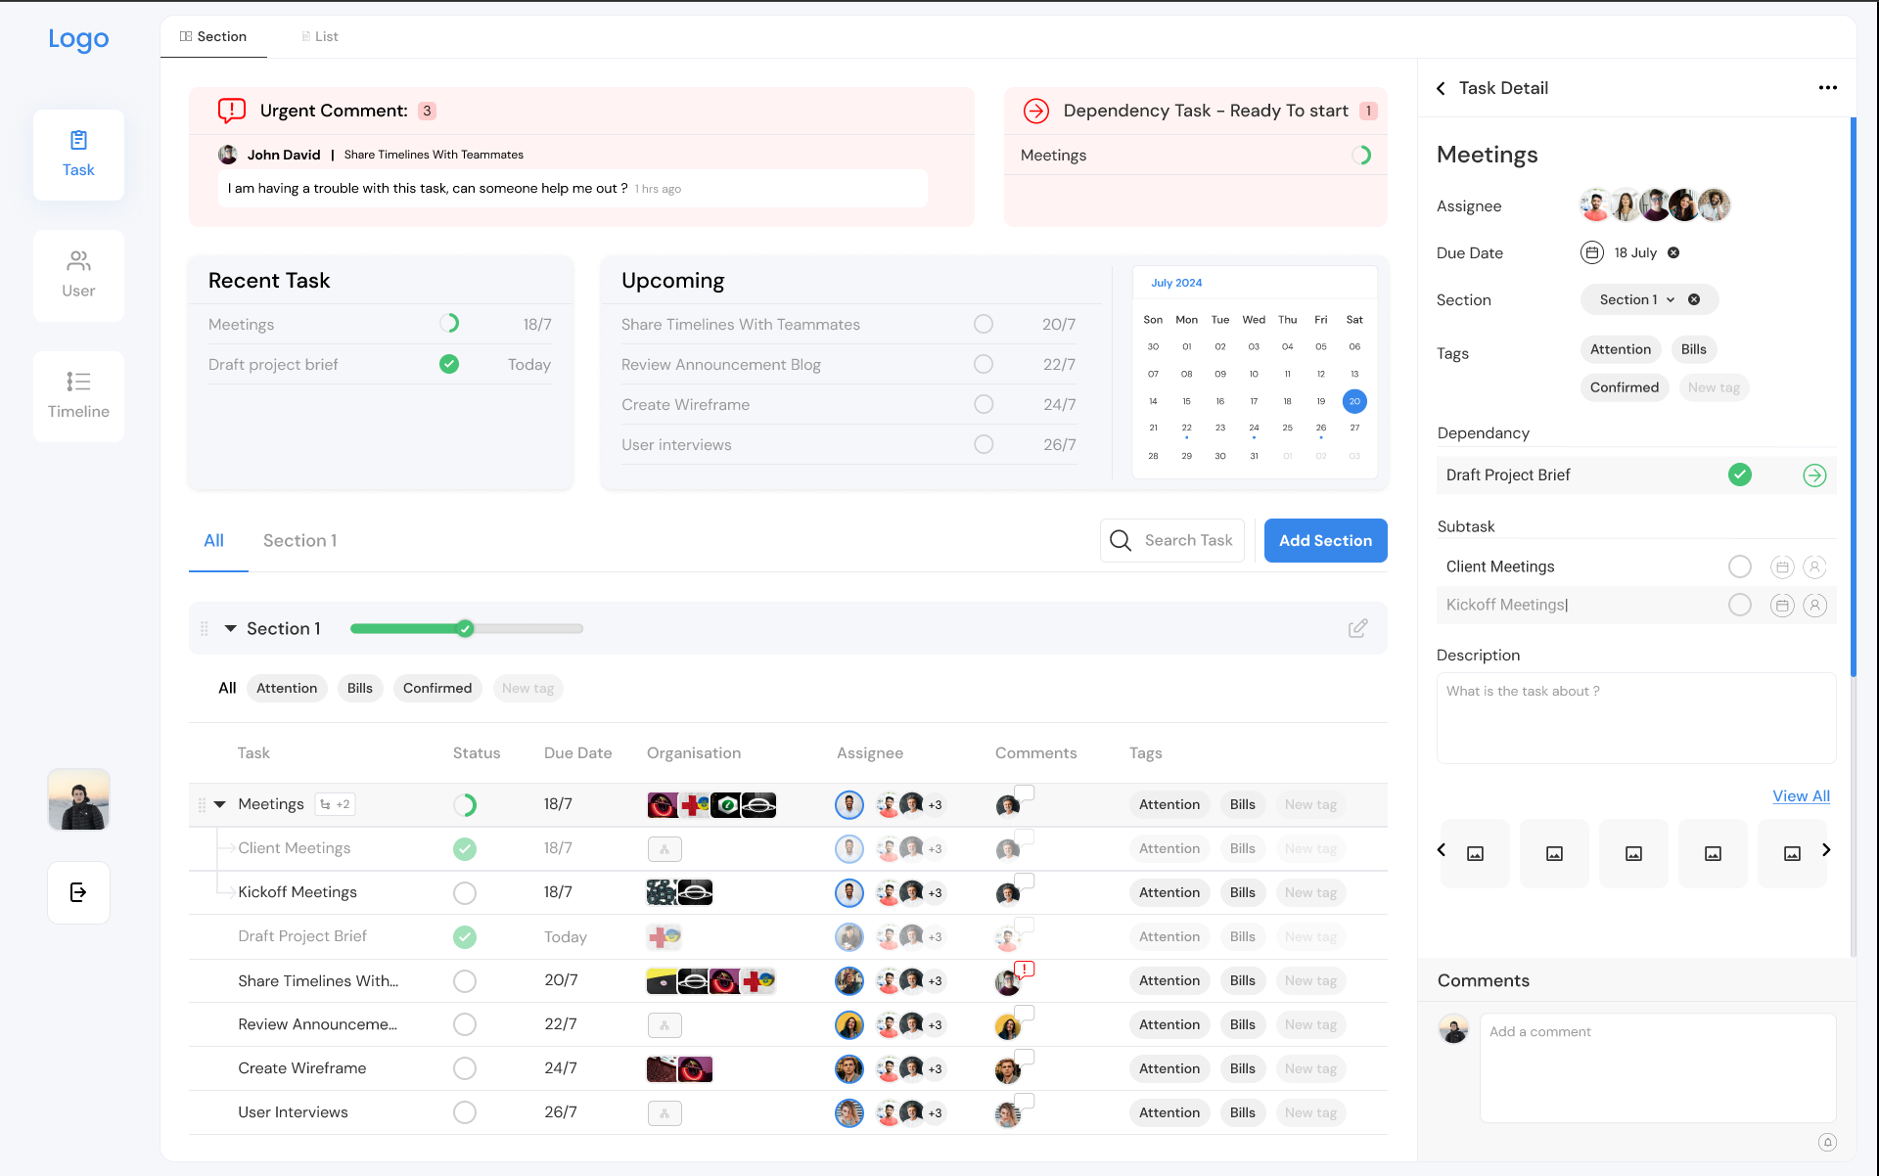Open dependency arrow for Draft Project Brief

coord(1814,475)
